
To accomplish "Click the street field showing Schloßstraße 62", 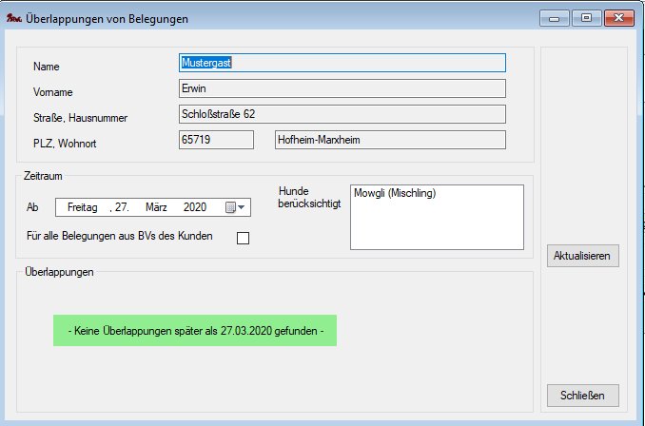I will (x=342, y=115).
